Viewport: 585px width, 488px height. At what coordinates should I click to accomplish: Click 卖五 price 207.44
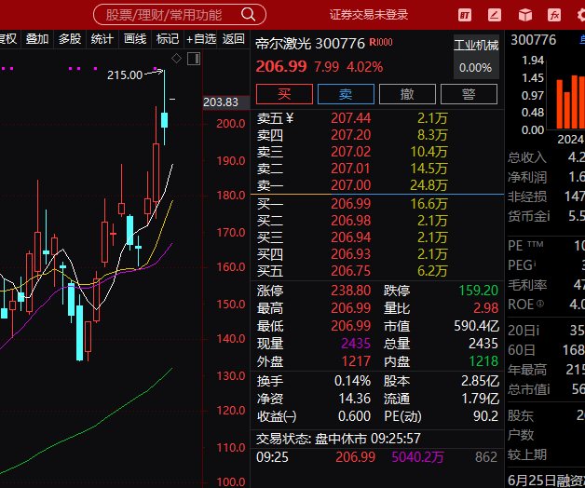point(350,118)
